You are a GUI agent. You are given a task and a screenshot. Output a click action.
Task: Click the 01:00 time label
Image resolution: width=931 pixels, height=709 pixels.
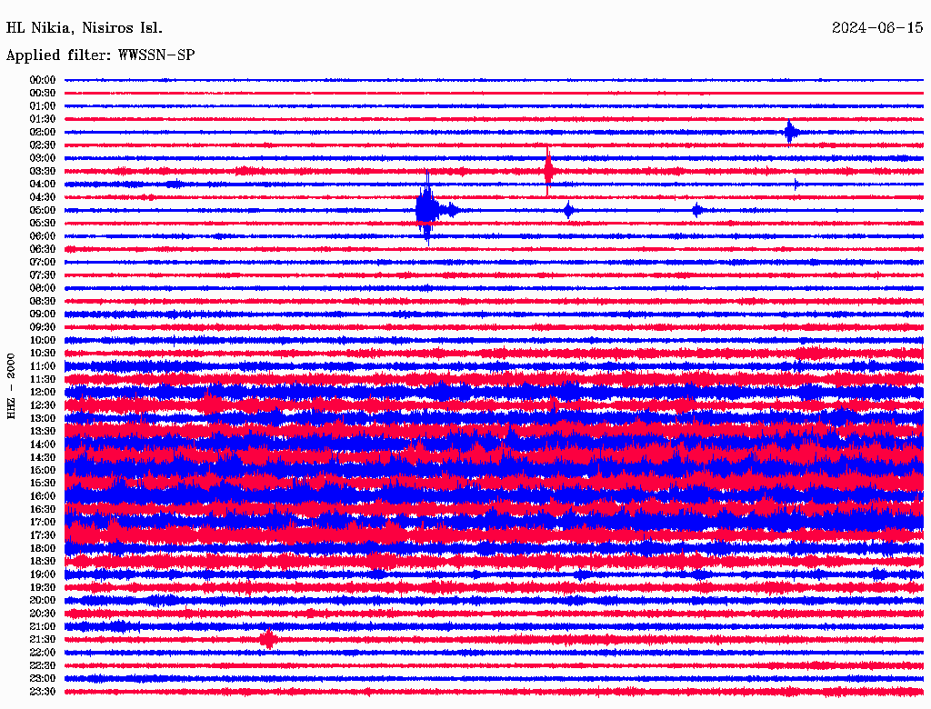coord(42,105)
